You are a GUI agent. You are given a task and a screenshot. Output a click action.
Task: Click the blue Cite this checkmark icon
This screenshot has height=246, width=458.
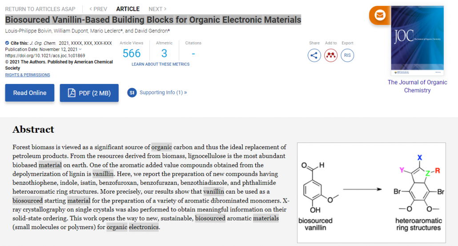[7, 43]
